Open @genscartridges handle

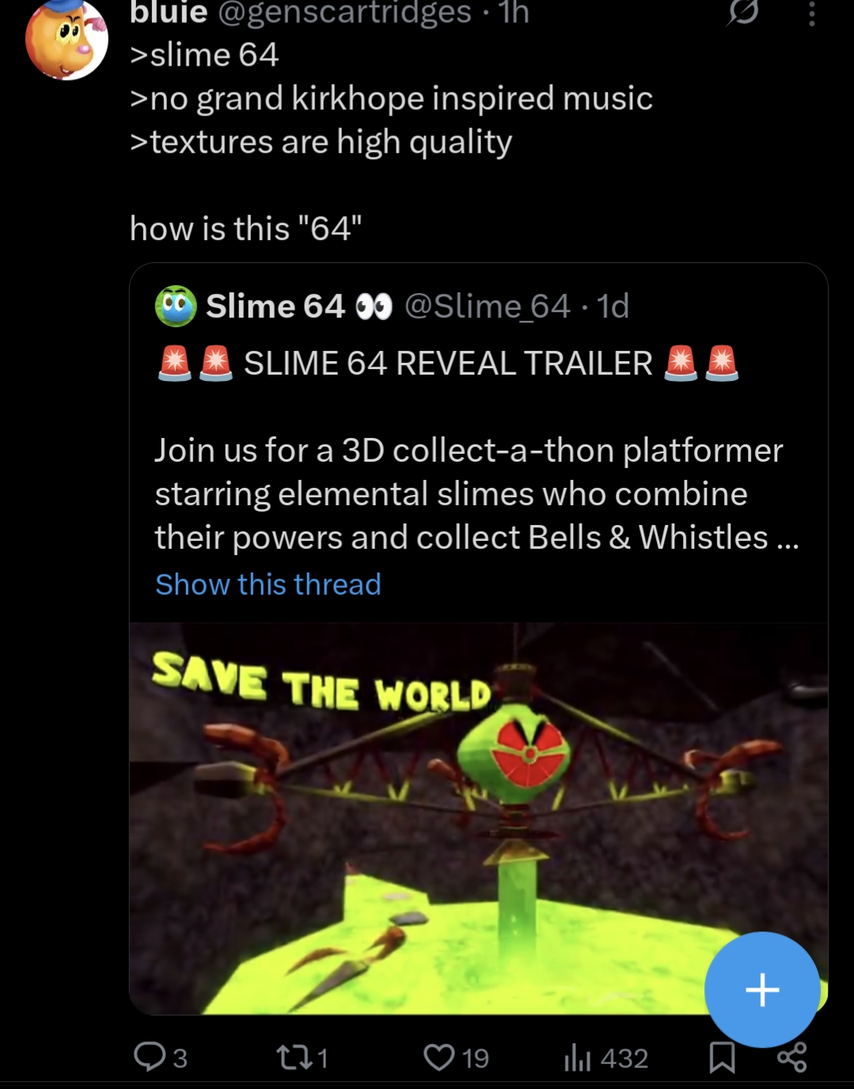(x=343, y=12)
